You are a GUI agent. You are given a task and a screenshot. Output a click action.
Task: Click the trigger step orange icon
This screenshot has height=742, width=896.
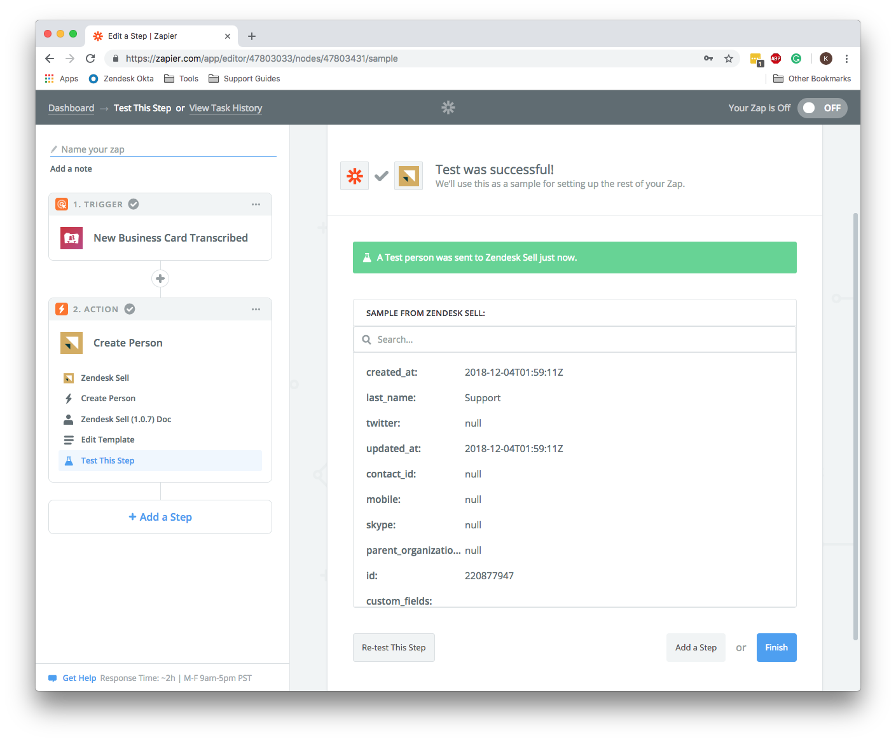click(62, 204)
